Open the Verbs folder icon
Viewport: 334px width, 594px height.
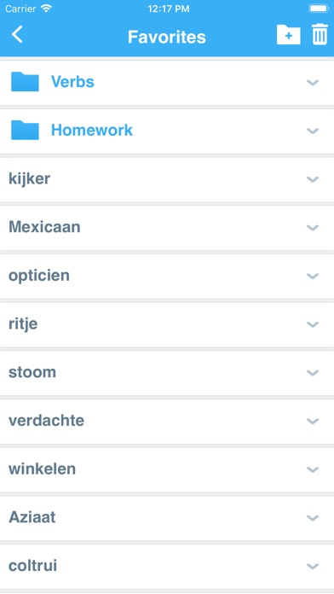point(25,81)
